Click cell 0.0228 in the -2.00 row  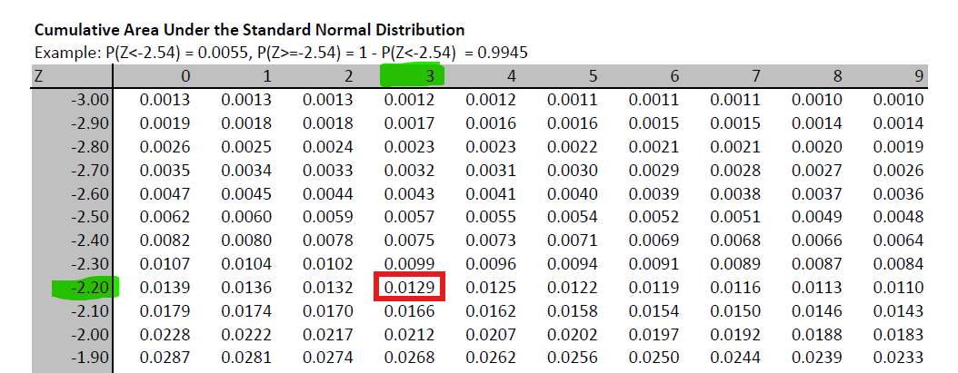(x=165, y=334)
